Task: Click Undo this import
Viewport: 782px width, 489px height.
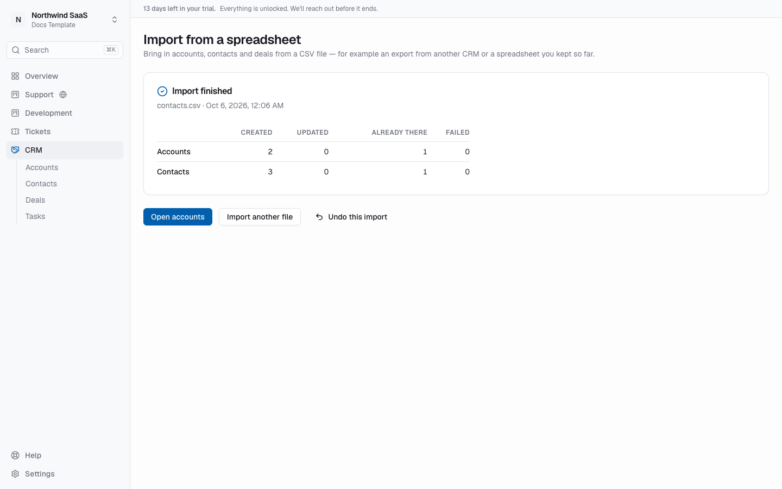Action: [x=351, y=217]
